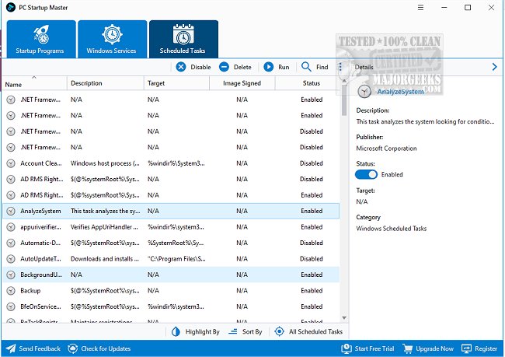The width and height of the screenshot is (505, 357).
Task: Select the BackgroundU... task name
Action: pyautogui.click(x=41, y=275)
